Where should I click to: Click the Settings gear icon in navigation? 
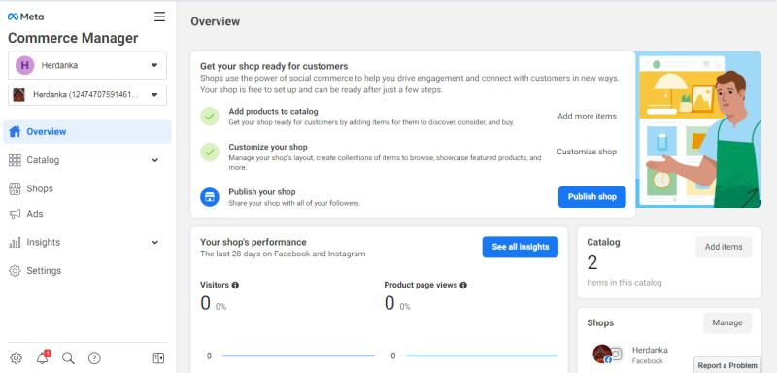(15, 271)
